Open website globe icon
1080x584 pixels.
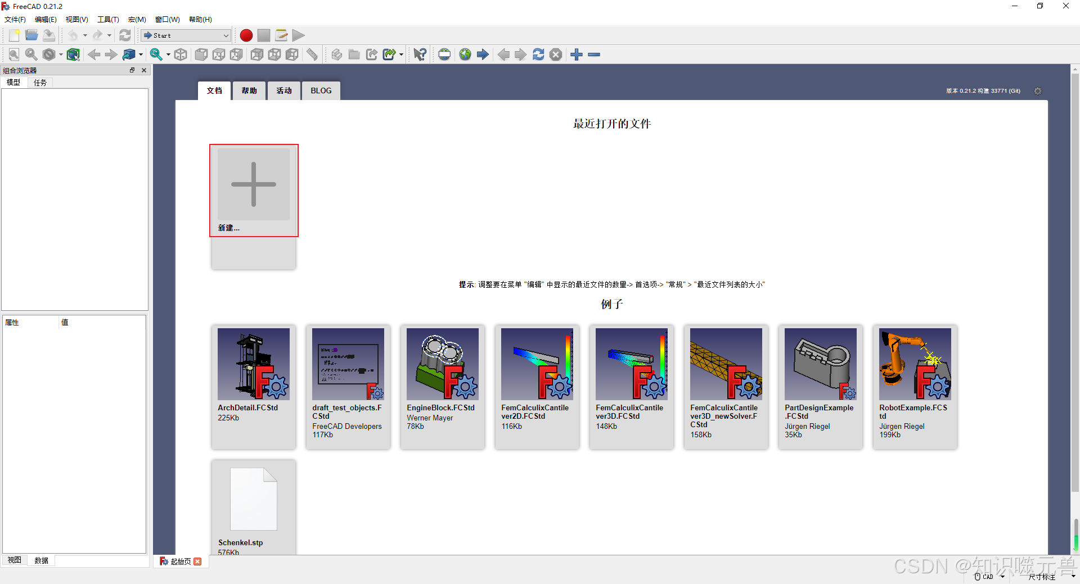pyautogui.click(x=465, y=55)
